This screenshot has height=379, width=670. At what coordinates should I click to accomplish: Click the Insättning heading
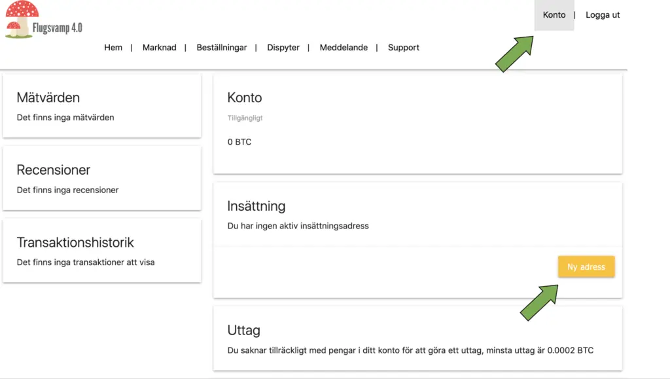(256, 206)
